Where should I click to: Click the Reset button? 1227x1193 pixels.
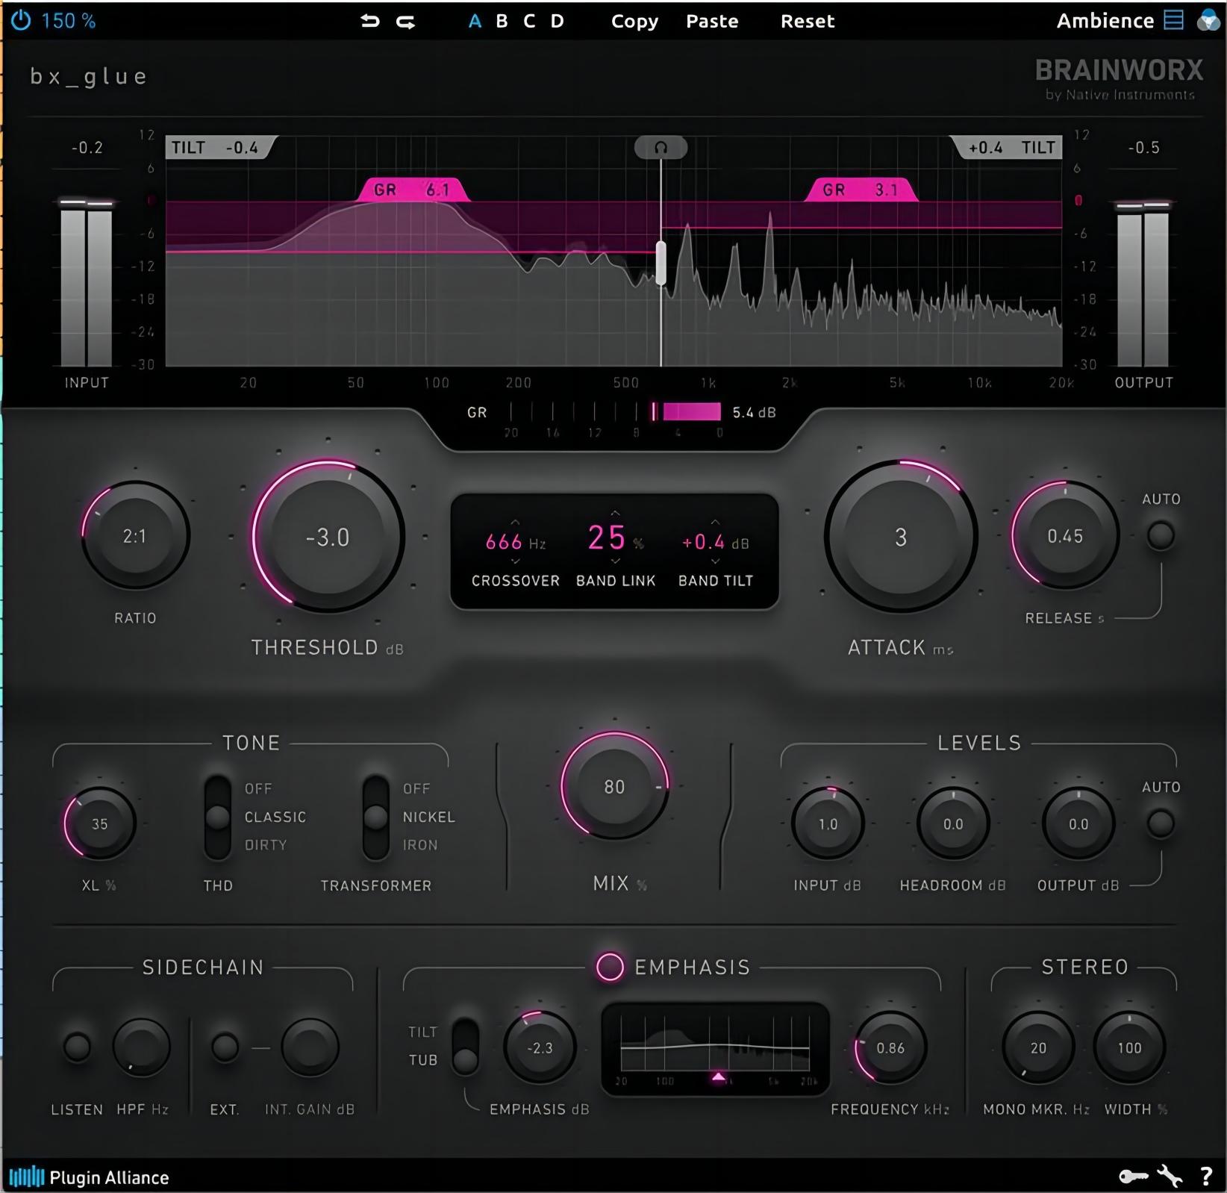[x=808, y=21]
